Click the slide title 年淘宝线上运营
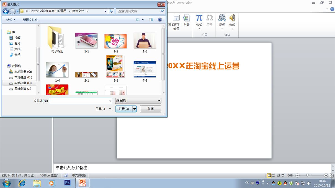Screen dimensions: 335x188 213,66
